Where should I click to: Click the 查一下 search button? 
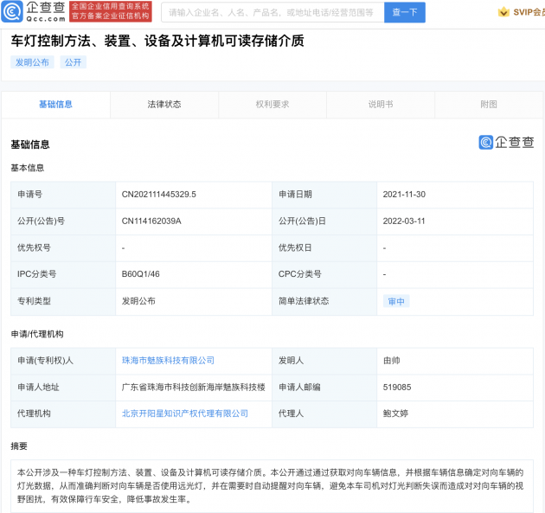[405, 12]
